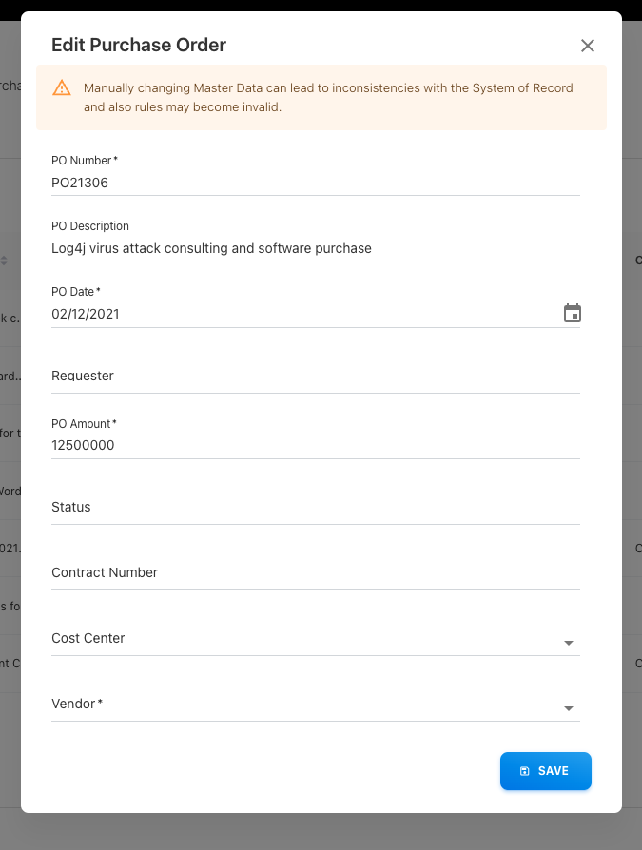642x850 pixels.
Task: Click the PO Amount field showing 12500000
Action: point(314,445)
